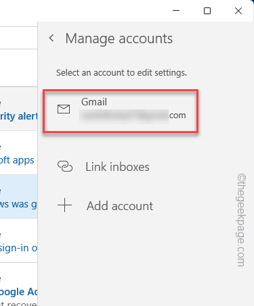Image resolution: width=254 pixels, height=306 pixels.
Task: Click the plus icon beside Add account
Action: click(64, 205)
